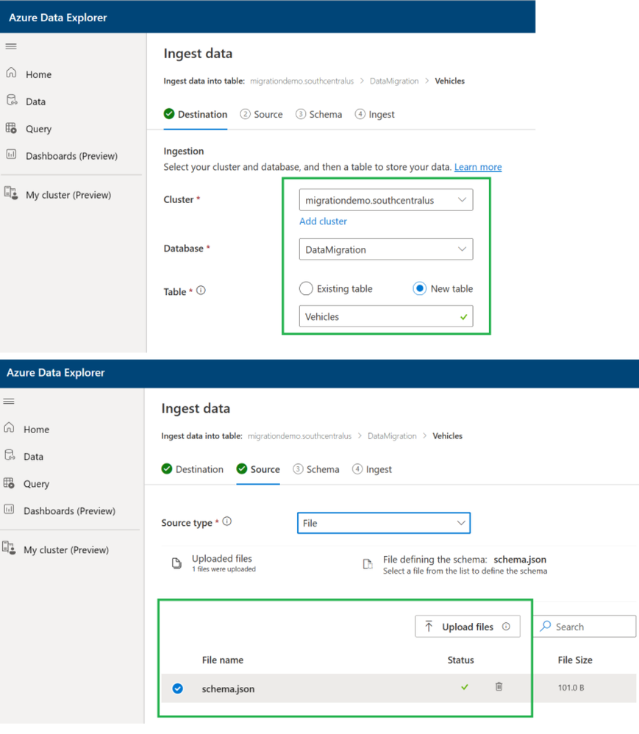Image resolution: width=639 pixels, height=734 pixels.
Task: Click Add cluster link
Action: (x=323, y=221)
